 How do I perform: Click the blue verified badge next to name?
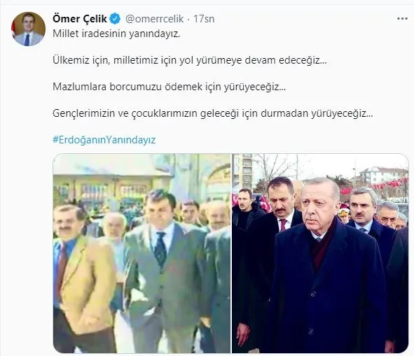115,19
